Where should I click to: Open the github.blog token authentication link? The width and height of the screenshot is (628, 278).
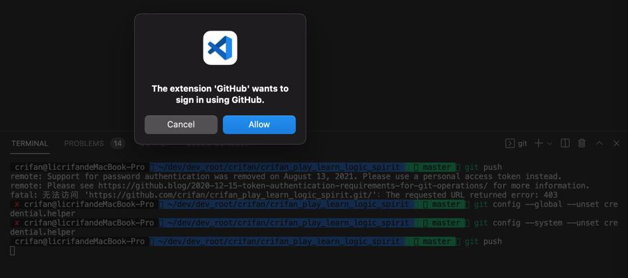point(294,186)
